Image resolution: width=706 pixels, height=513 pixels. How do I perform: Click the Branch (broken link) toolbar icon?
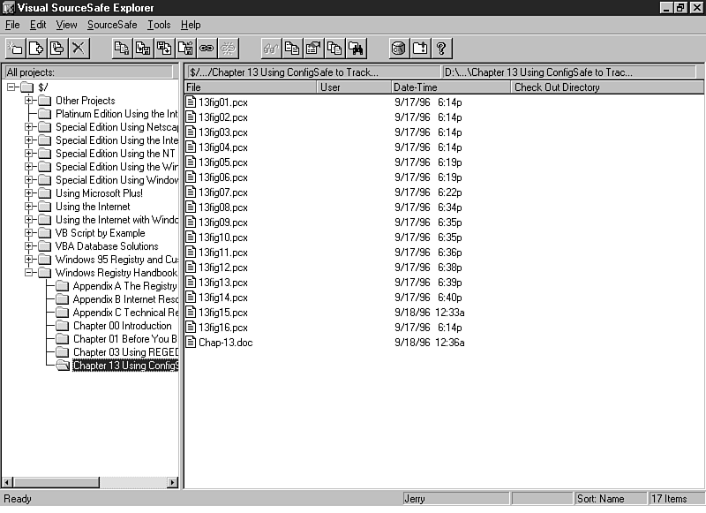pos(228,49)
